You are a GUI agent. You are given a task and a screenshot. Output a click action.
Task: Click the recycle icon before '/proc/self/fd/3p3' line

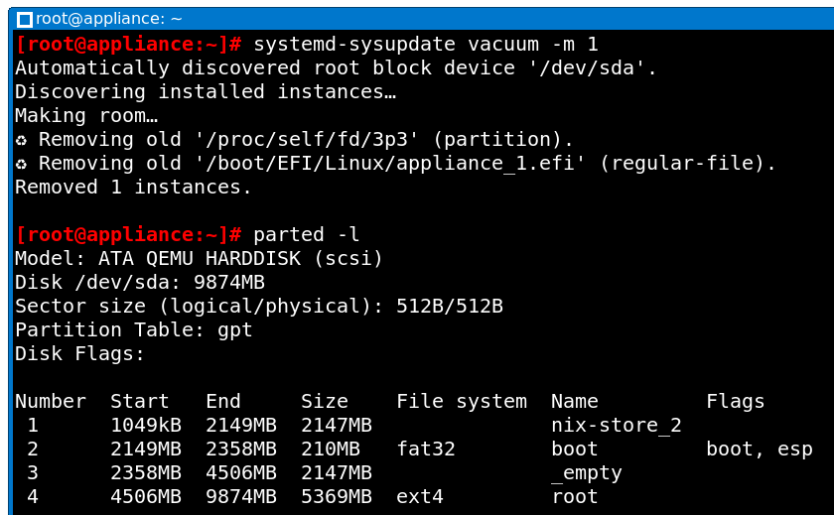[x=21, y=140]
